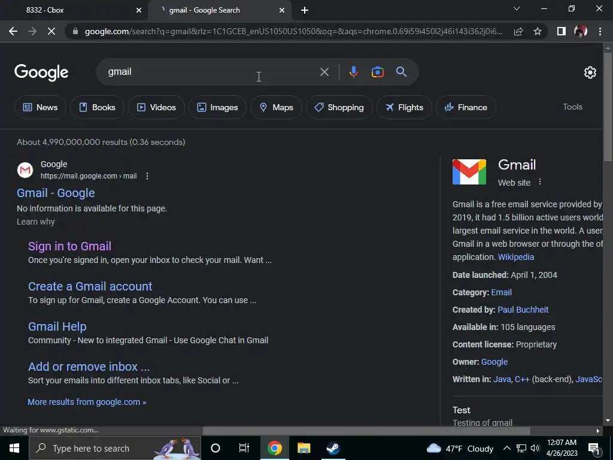The width and height of the screenshot is (613, 460).
Task: Open the Email category link
Action: click(x=501, y=292)
